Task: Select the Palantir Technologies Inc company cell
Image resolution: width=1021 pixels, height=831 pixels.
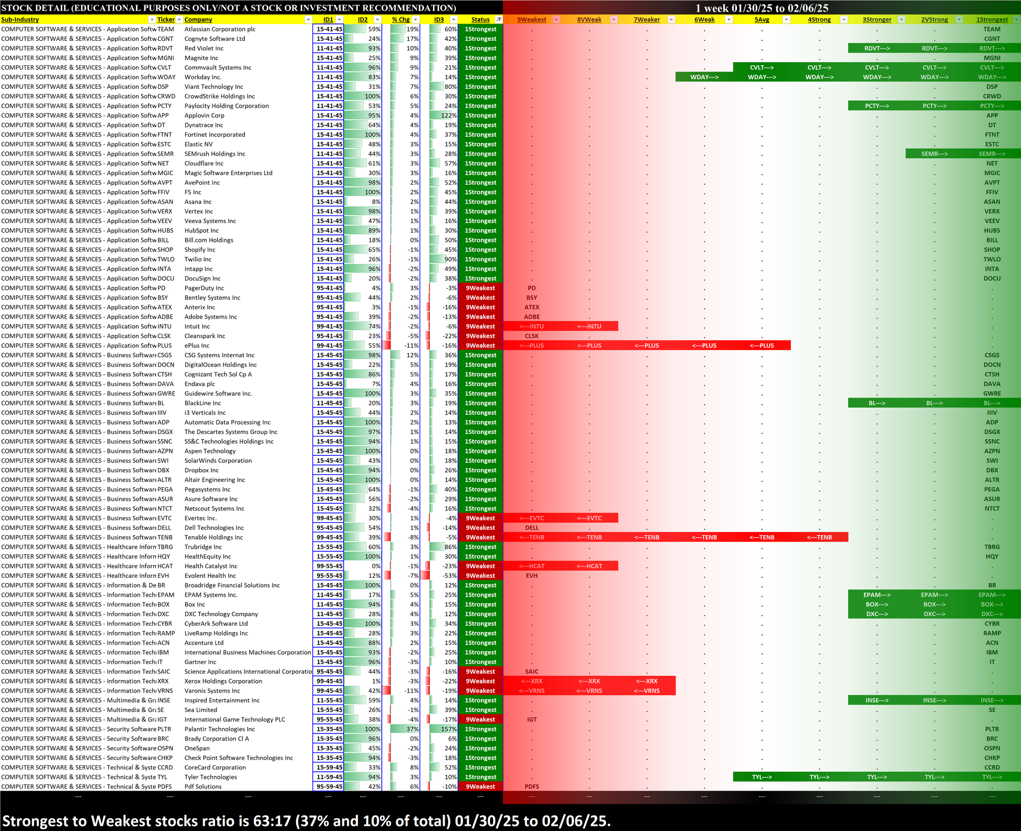Action: 220,729
